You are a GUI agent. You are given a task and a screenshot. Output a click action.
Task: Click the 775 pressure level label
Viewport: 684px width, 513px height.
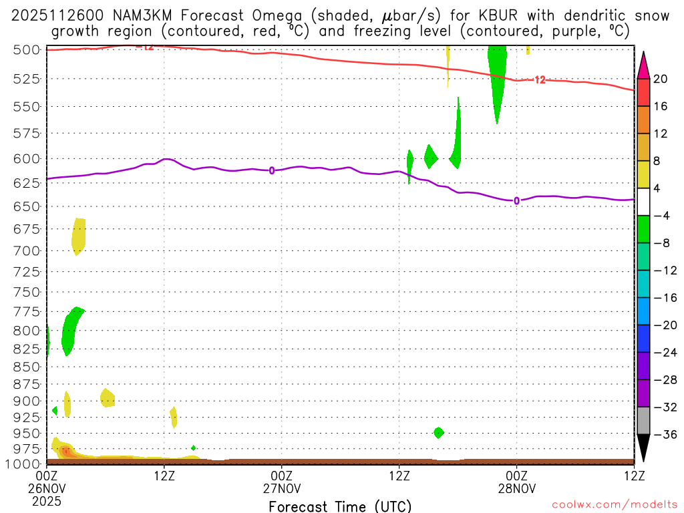click(x=27, y=312)
